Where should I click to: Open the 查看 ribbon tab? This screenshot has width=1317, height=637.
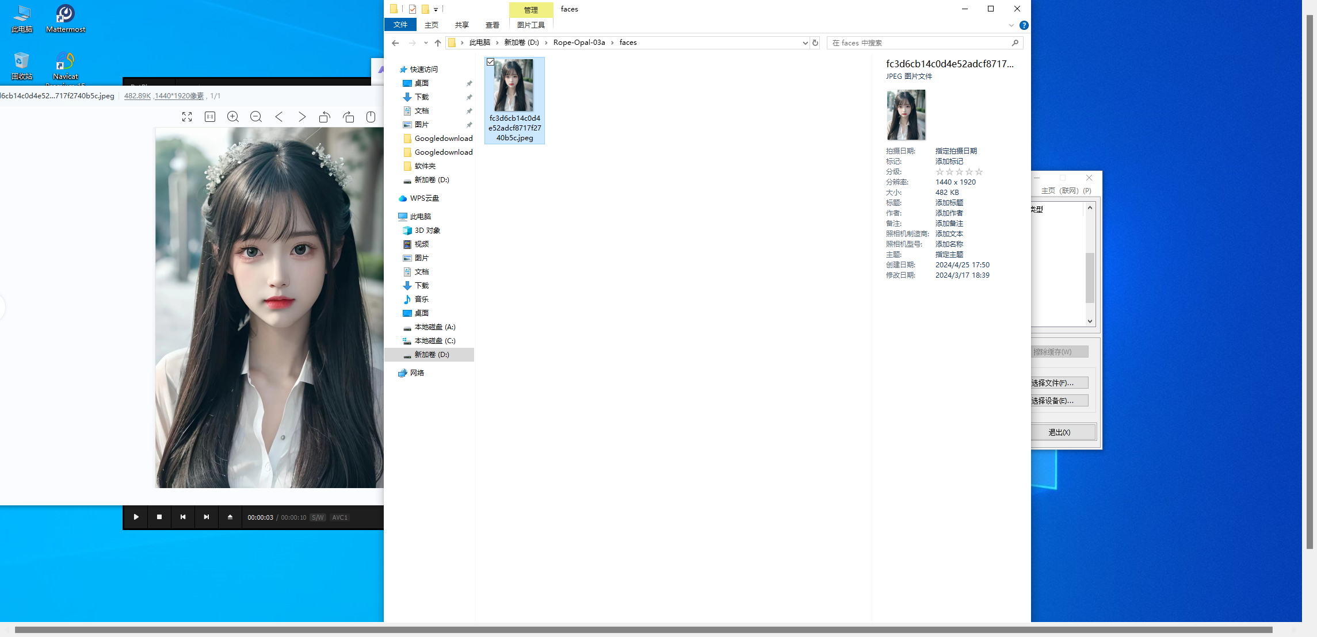point(492,25)
